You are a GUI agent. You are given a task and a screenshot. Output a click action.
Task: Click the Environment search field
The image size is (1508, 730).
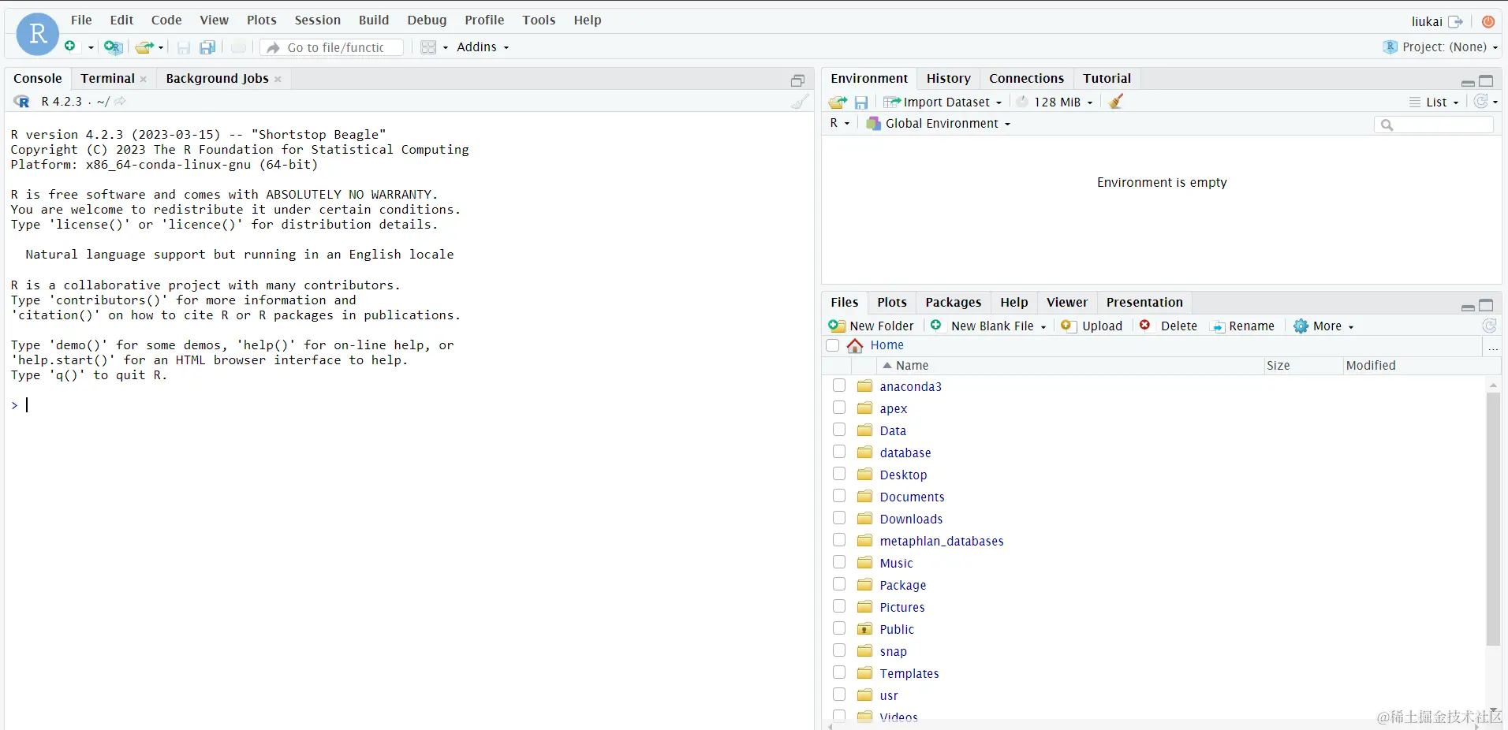1434,125
